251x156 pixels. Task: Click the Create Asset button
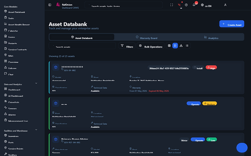pos(232,24)
